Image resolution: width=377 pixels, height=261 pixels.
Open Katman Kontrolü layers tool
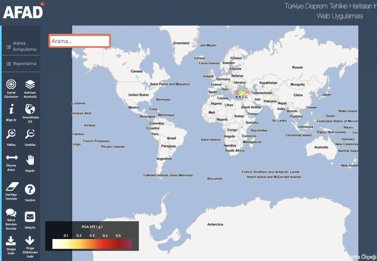click(30, 84)
